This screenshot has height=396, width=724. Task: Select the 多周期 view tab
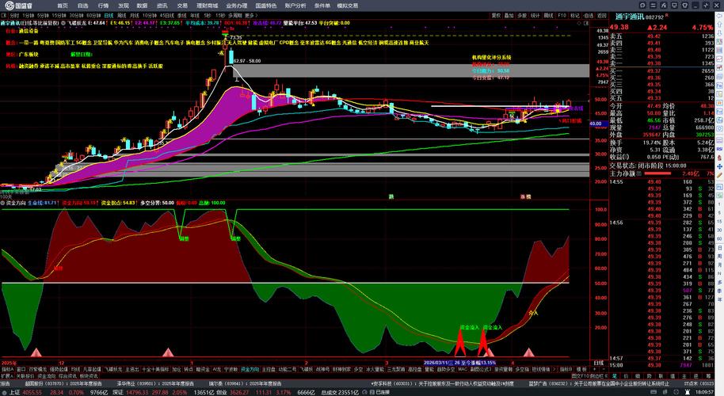[x=234, y=15]
